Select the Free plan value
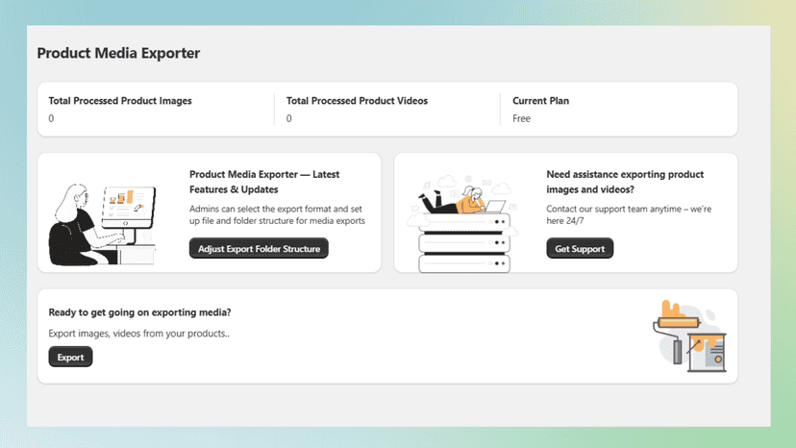Screen dimensions: 796x448 (x=521, y=118)
